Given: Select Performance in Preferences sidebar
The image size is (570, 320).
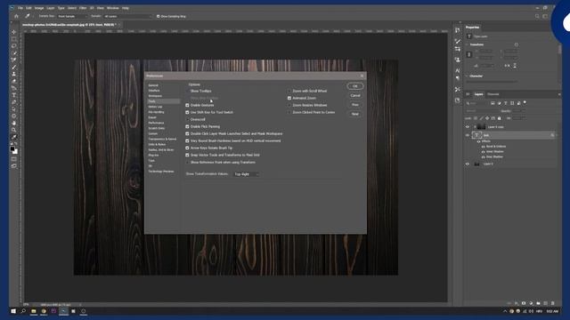Looking at the screenshot, I should coord(157,123).
